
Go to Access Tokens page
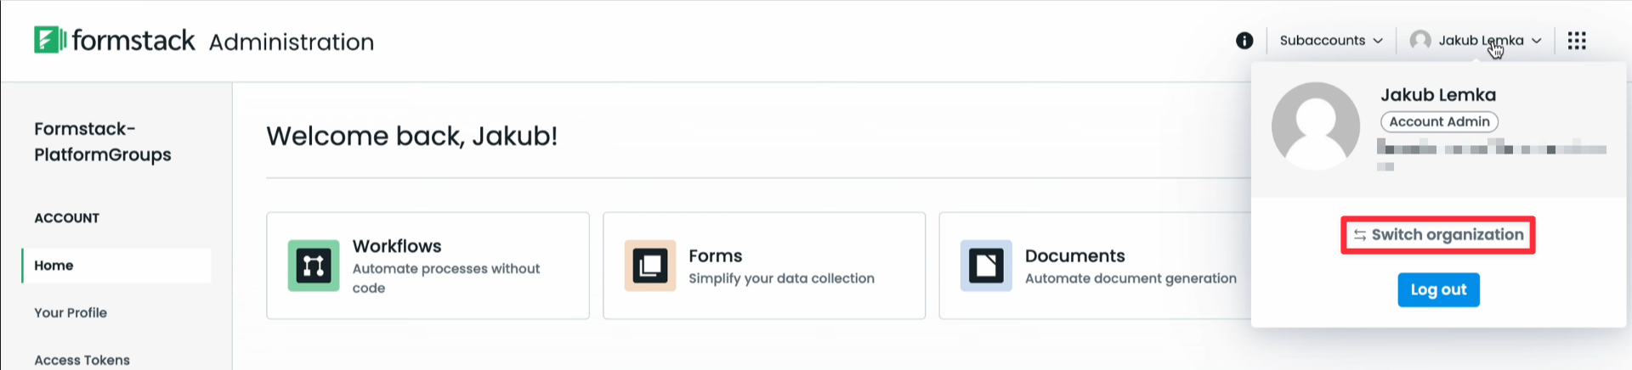click(82, 360)
